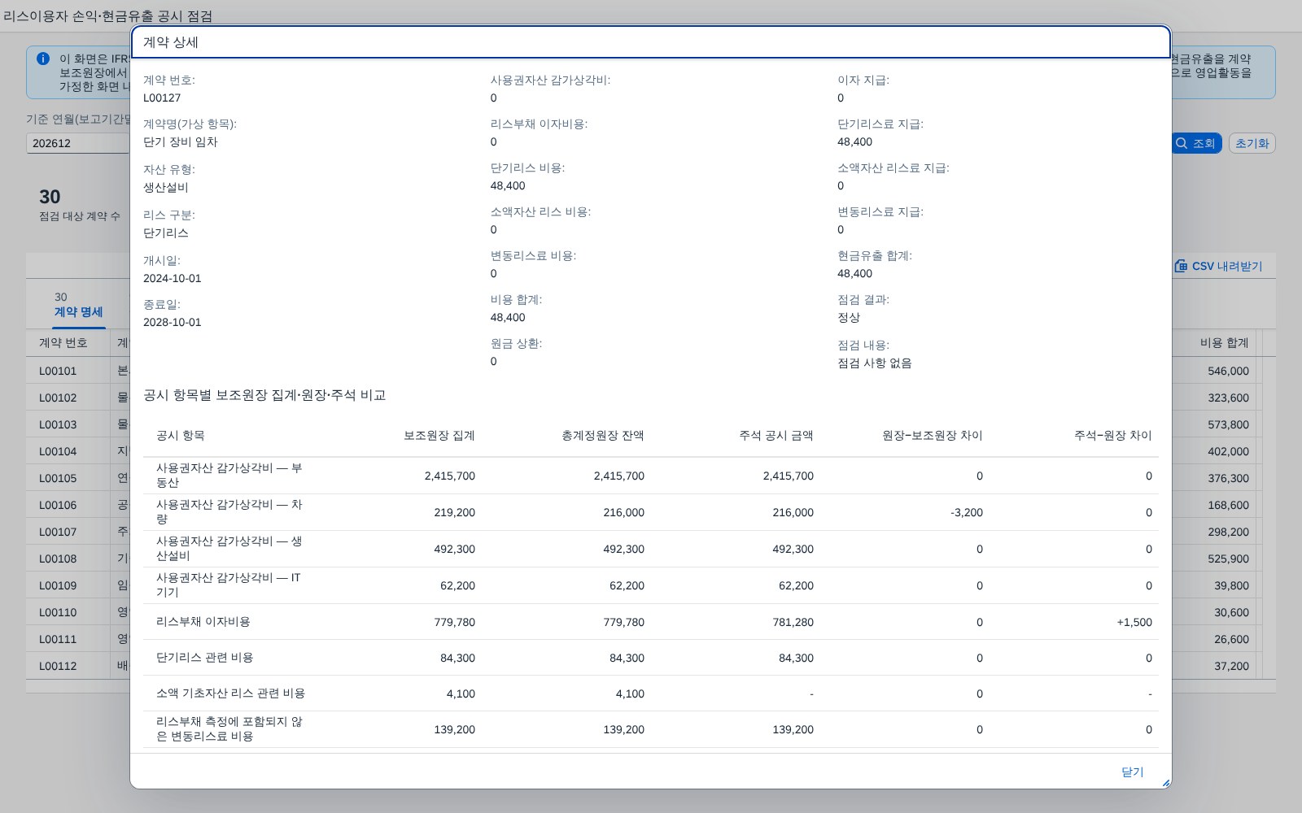This screenshot has height=813, width=1302.
Task: Download the CSV via CSV 내려받기
Action: click(1218, 266)
